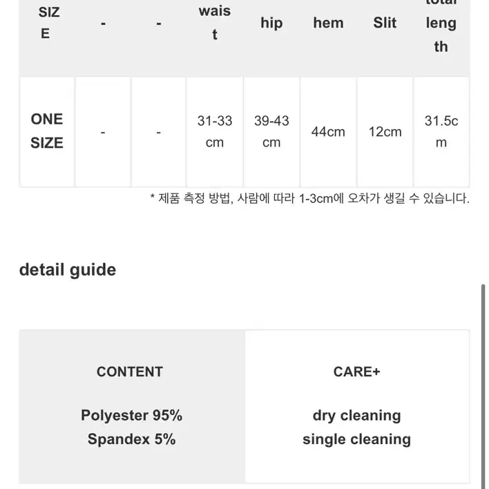Select the 39-43 cm hip value
The width and height of the screenshot is (489, 489).
click(x=271, y=131)
